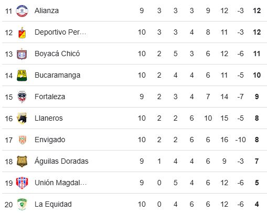The image size is (267, 213).
Task: Click the La Equidad green crest
Action: coord(22,204)
